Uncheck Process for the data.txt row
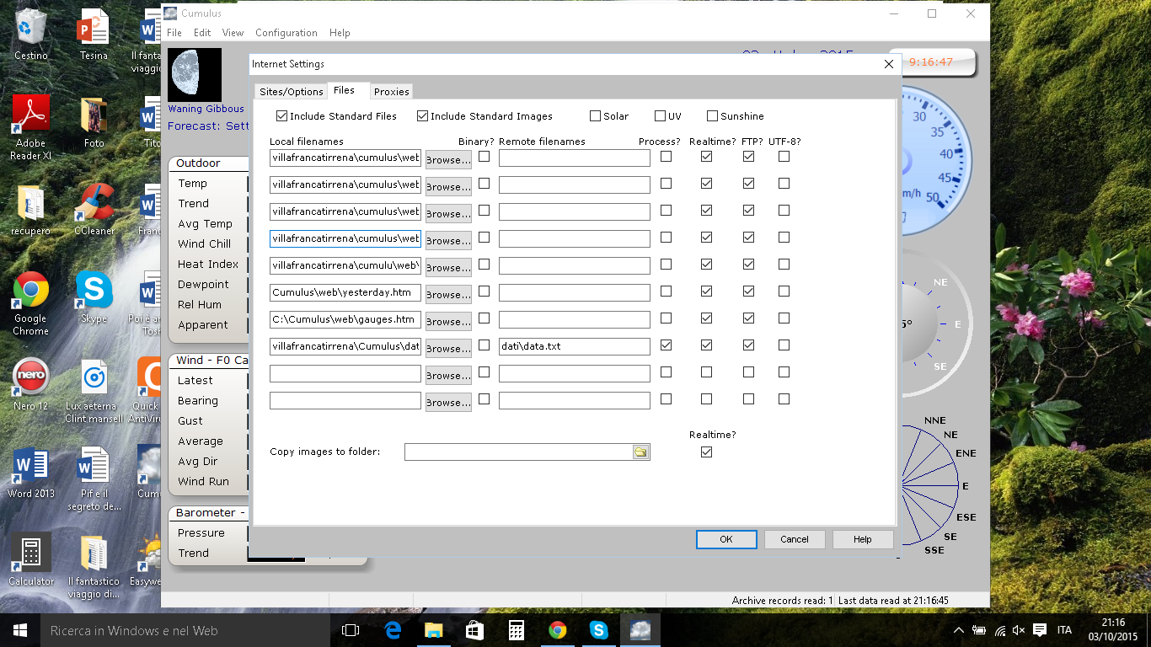This screenshot has width=1151, height=647. (x=667, y=345)
